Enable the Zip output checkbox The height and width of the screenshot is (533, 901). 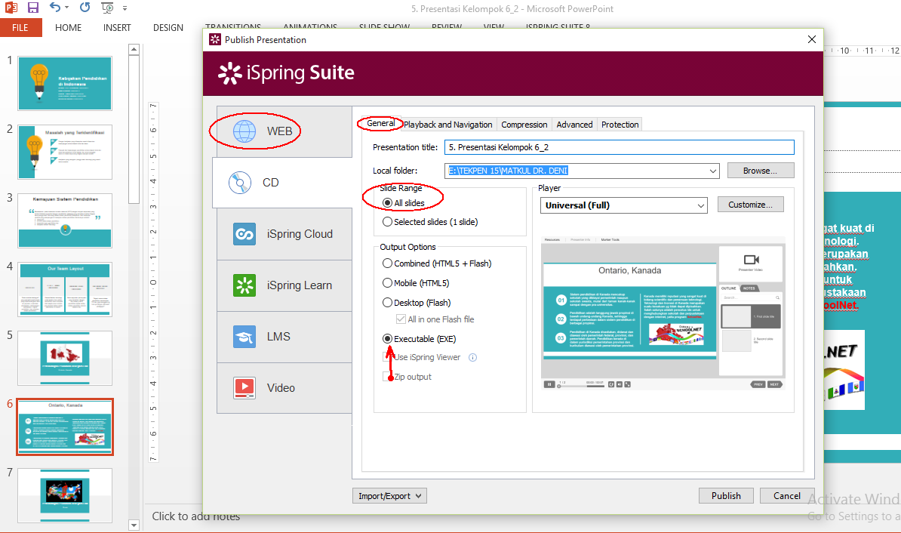coord(386,377)
